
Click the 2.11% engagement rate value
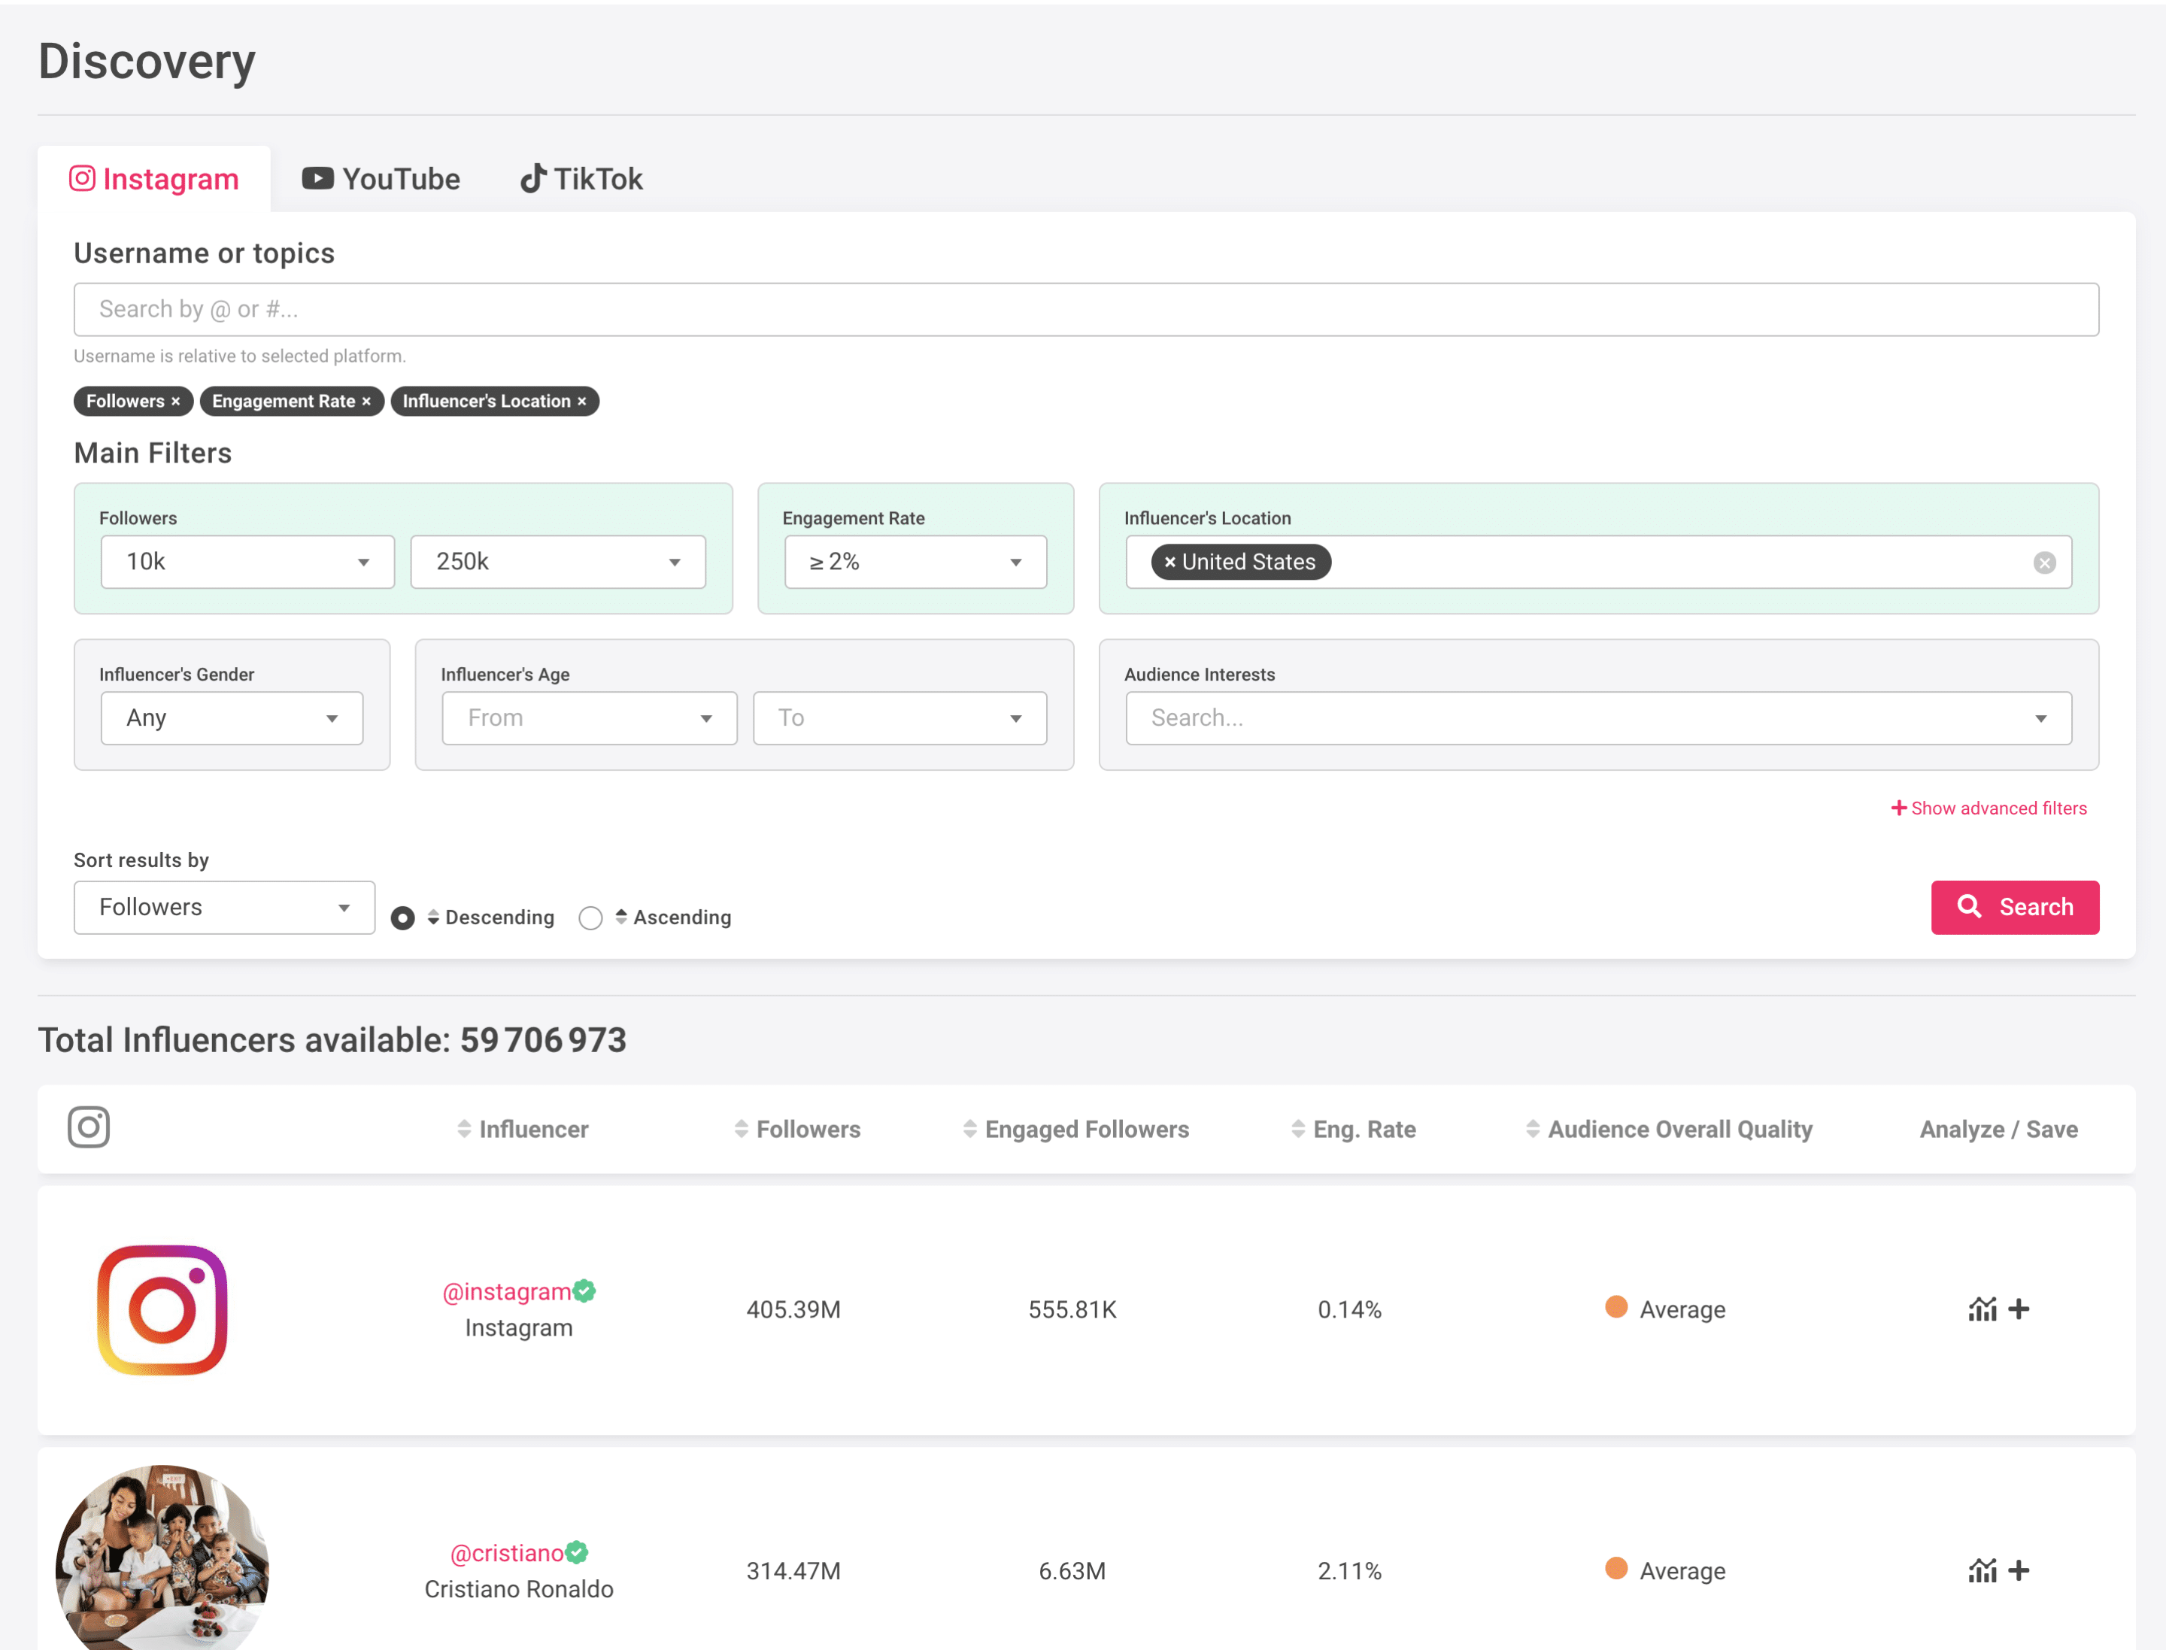tap(1350, 1572)
